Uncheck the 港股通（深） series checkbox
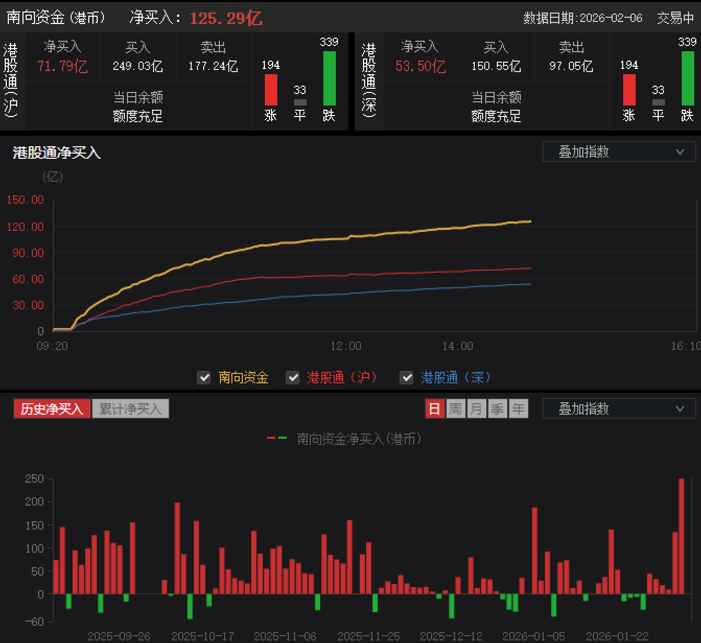Image resolution: width=701 pixels, height=643 pixels. click(x=406, y=377)
